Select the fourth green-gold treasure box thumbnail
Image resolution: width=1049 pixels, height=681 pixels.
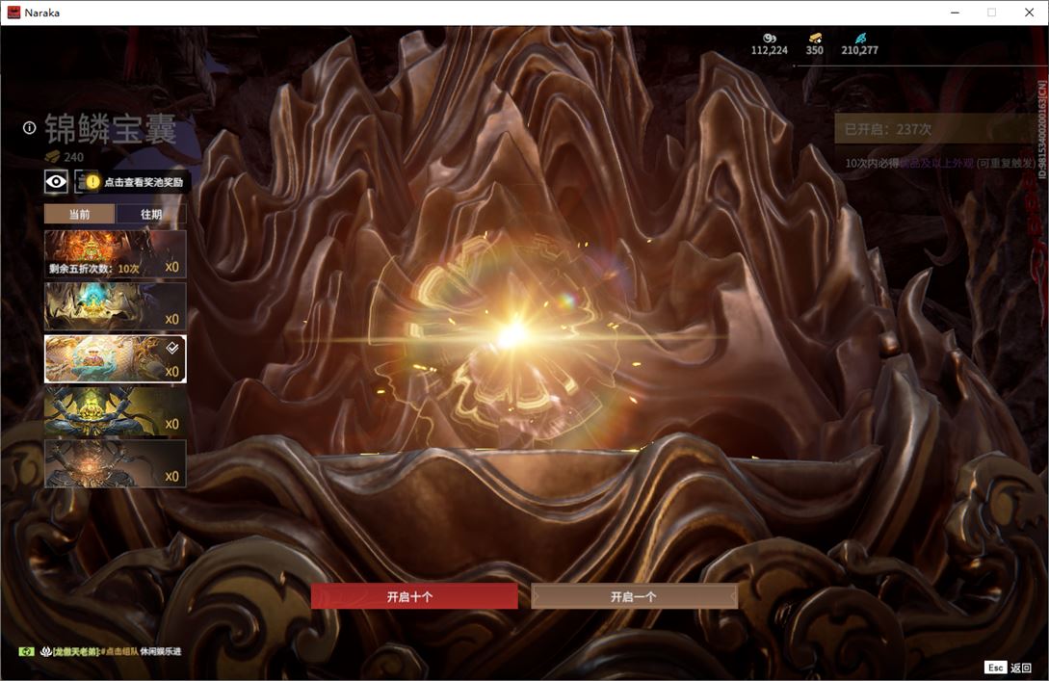tap(115, 410)
